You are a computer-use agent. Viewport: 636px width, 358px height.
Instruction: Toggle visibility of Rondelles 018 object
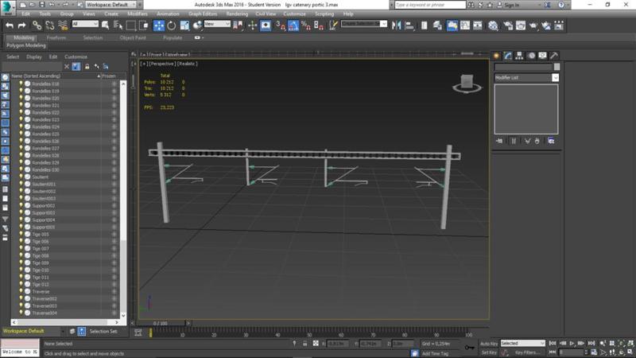21,84
